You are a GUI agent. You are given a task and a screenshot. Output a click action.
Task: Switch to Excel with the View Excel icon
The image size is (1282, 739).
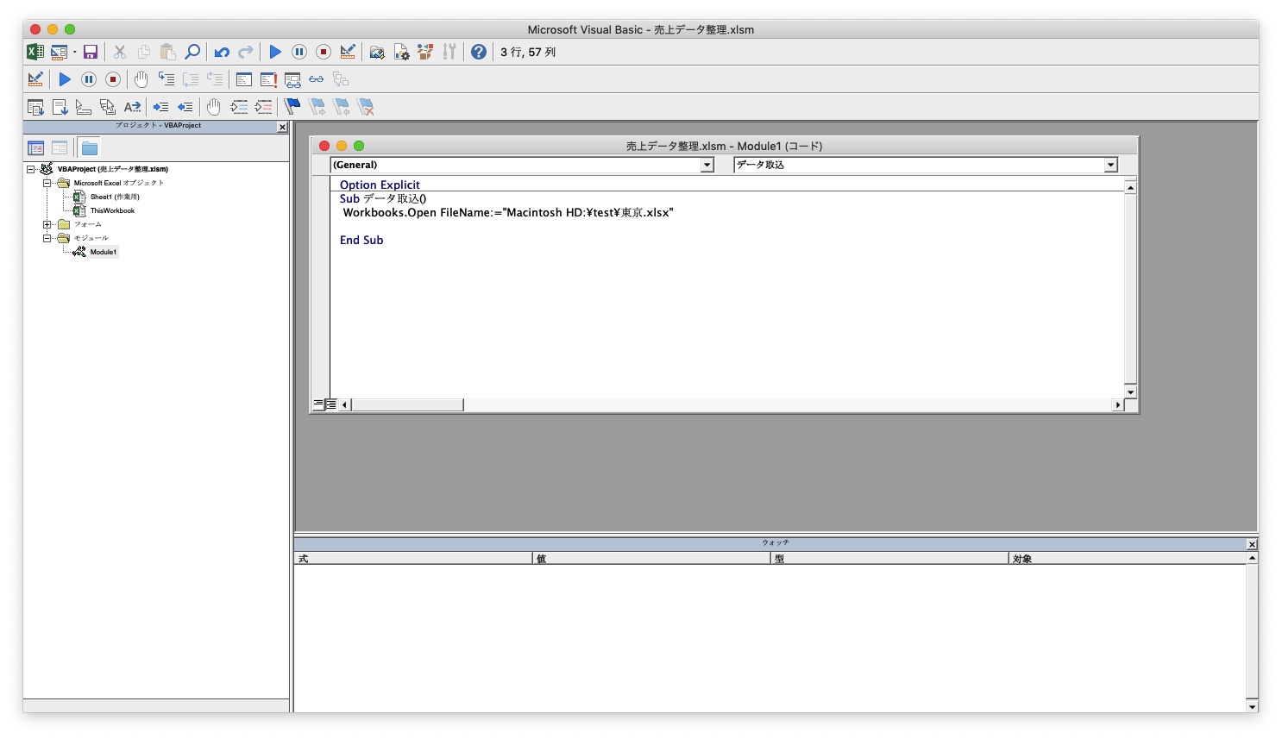35,53
